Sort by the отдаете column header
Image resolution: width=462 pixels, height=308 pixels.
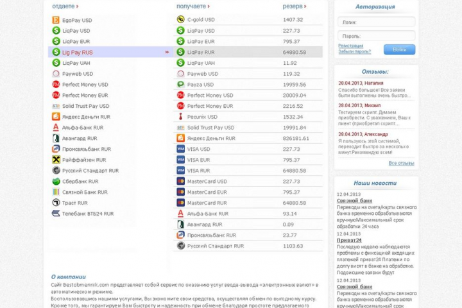[x=65, y=6]
